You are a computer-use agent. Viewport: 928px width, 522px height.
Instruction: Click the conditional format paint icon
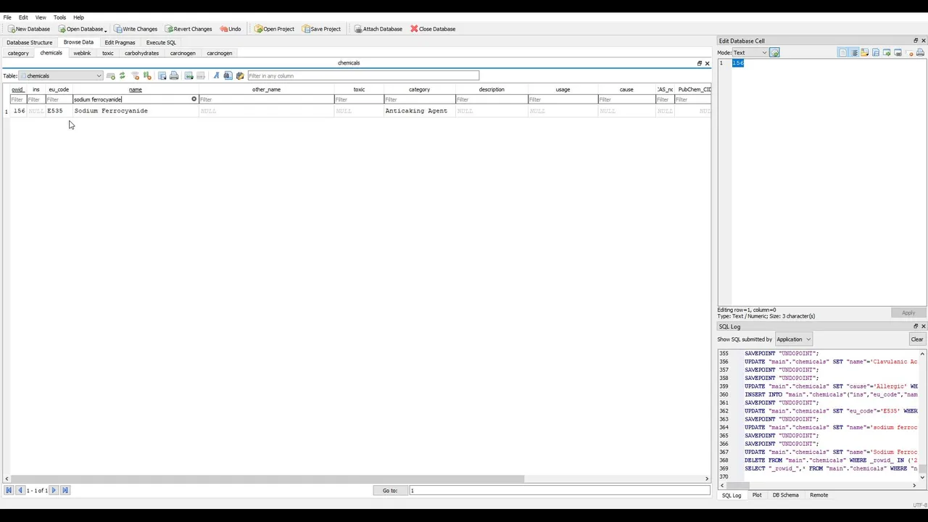coord(240,75)
